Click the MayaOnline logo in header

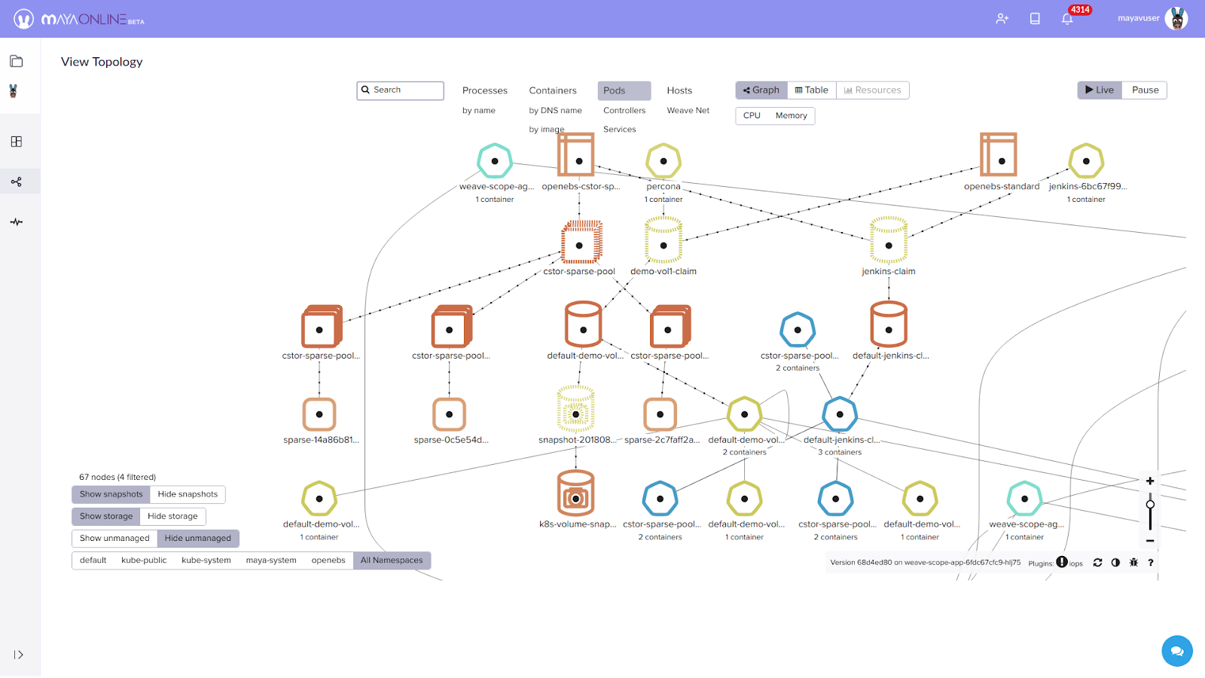click(x=79, y=19)
